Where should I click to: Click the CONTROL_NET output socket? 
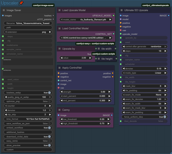114,34
